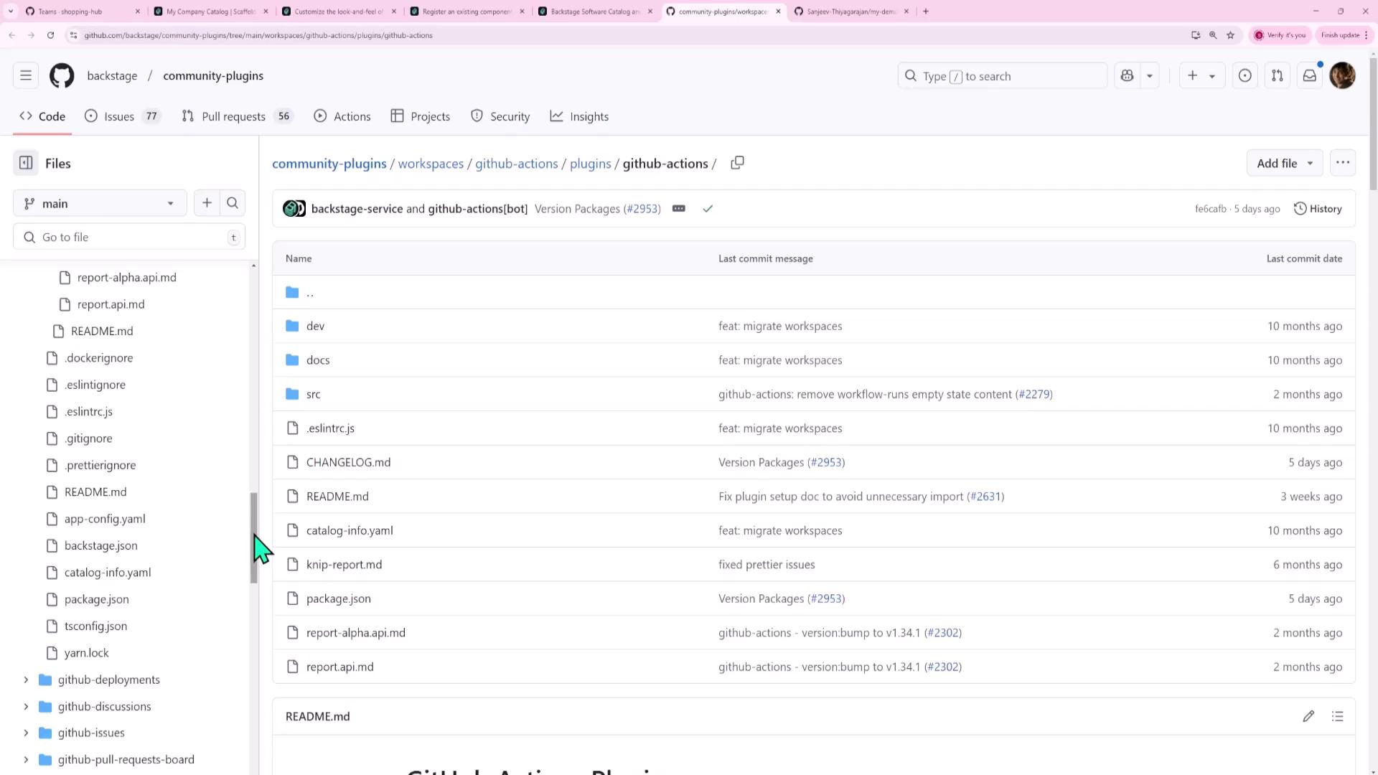
Task: Edit README.md with the pencil icon
Action: pyautogui.click(x=1308, y=716)
